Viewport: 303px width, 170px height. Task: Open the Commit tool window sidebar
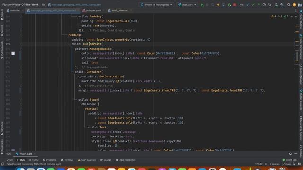coord(2,31)
